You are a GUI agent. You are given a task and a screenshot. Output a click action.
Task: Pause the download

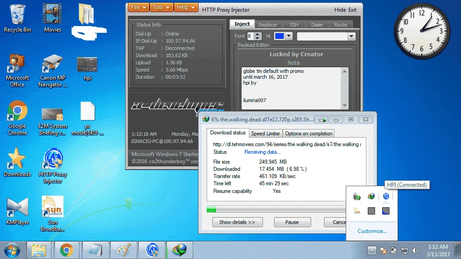(x=292, y=222)
